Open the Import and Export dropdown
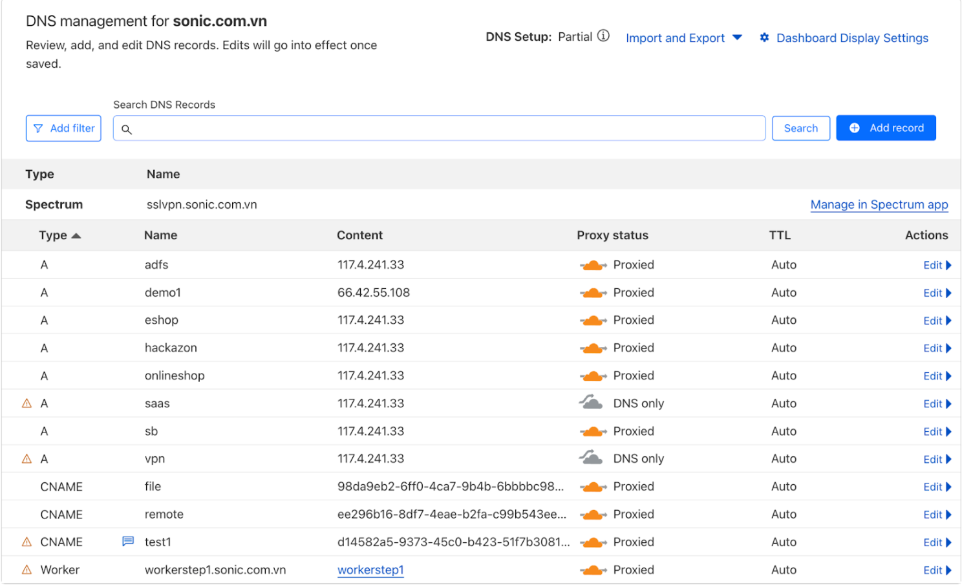962x585 pixels. tap(683, 38)
